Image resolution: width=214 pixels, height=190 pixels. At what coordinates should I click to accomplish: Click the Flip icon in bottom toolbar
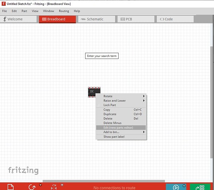point(54,187)
